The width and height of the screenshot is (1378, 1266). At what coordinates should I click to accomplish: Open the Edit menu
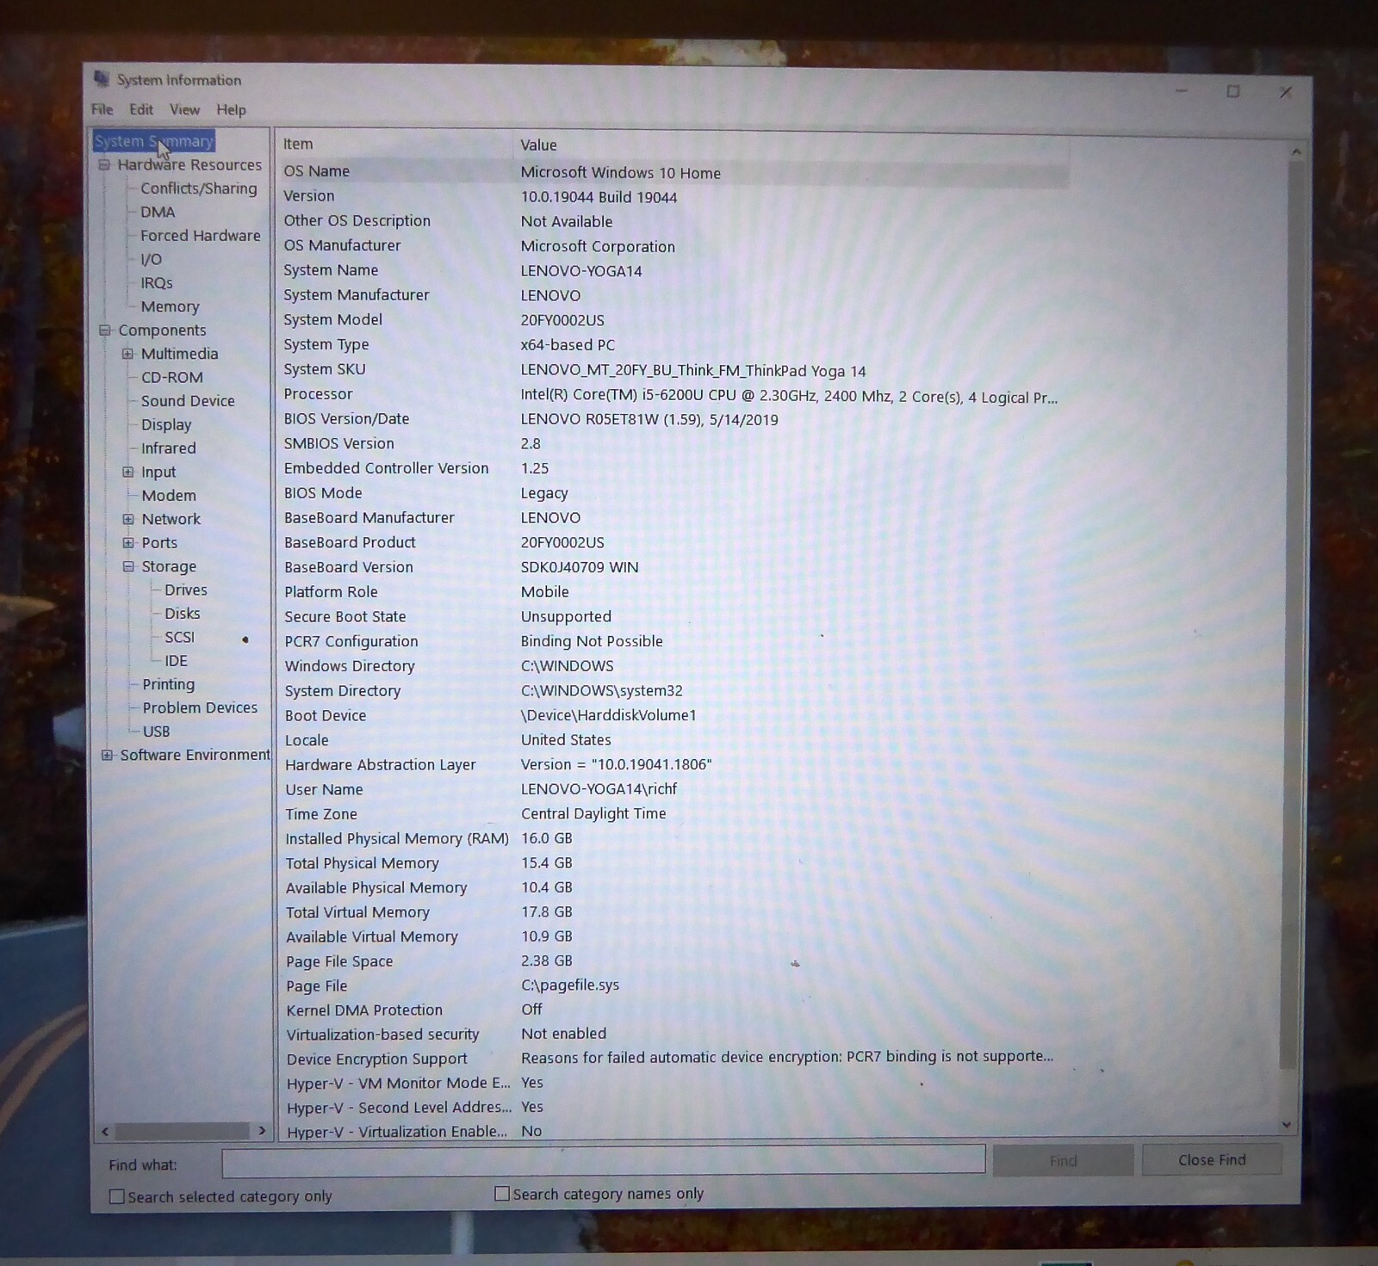[141, 109]
